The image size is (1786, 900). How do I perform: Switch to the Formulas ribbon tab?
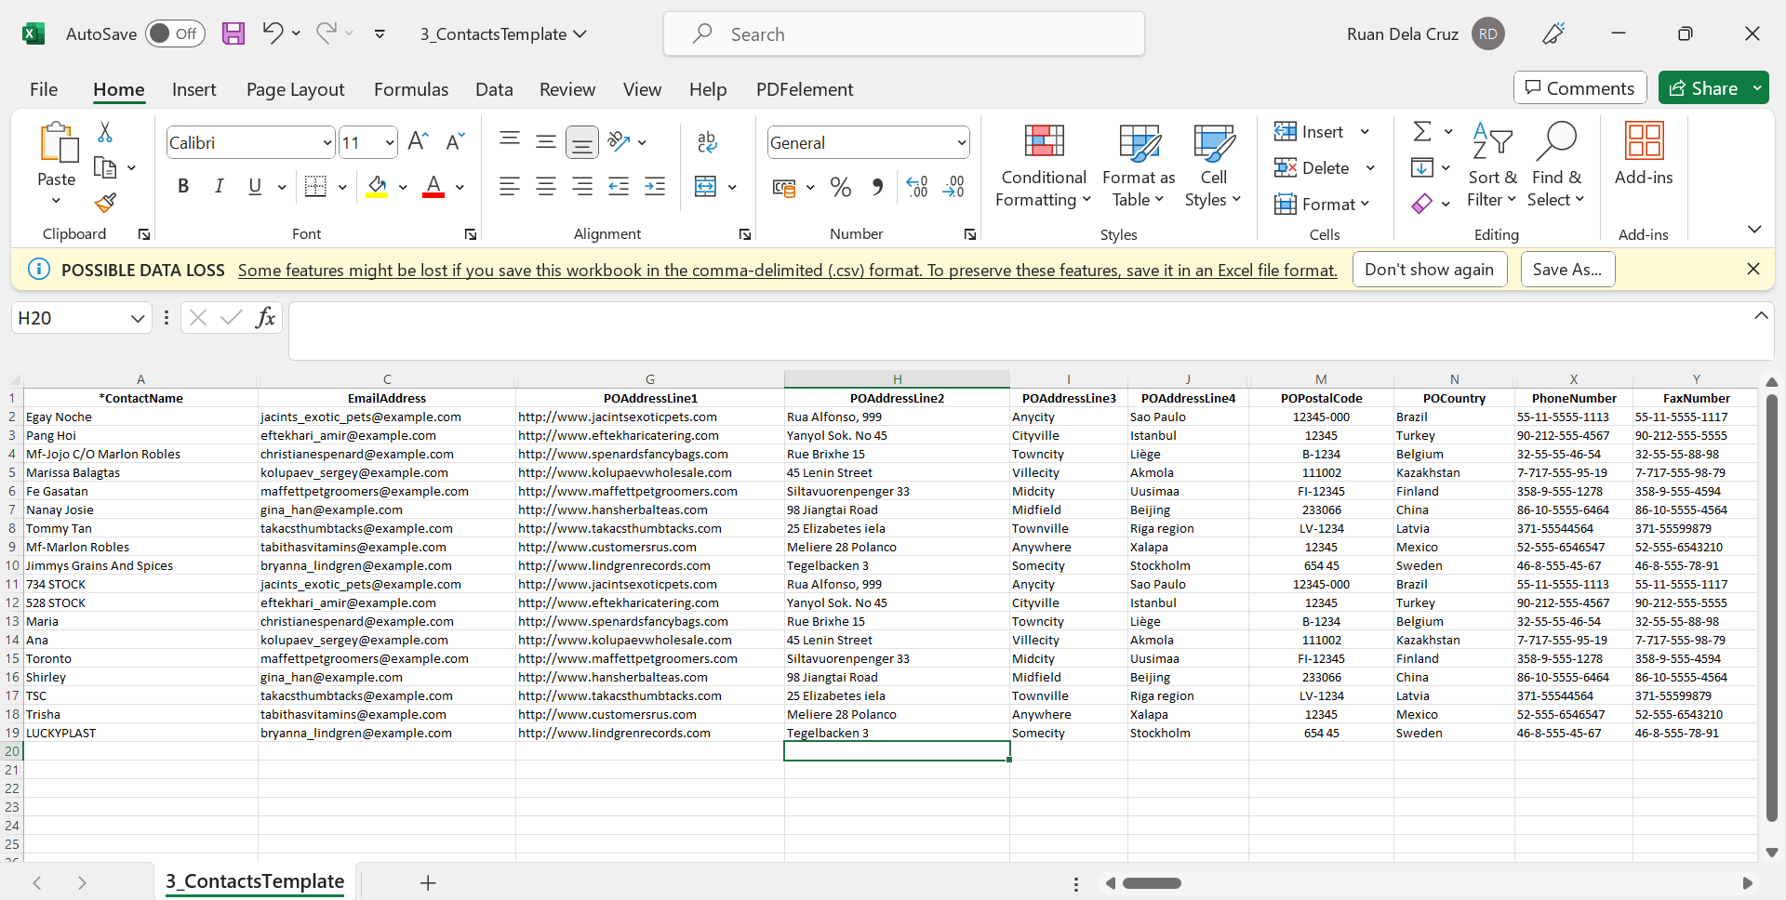click(x=410, y=89)
